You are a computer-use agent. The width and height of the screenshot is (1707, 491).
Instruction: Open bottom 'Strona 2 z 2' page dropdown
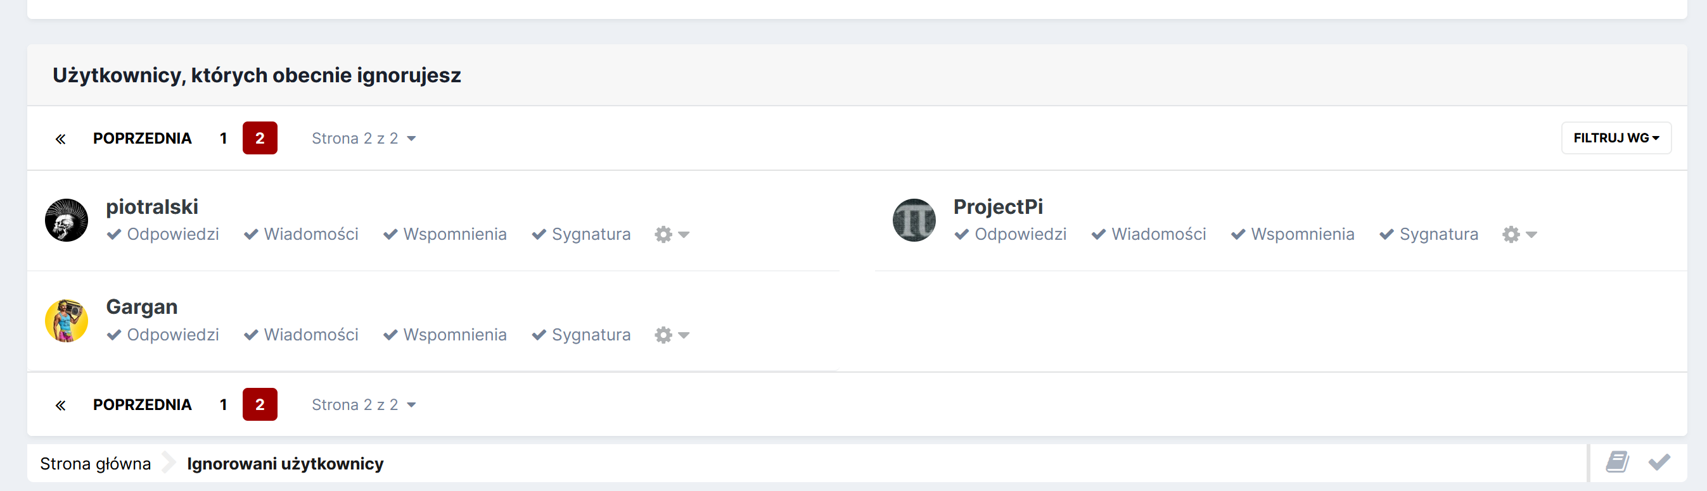tap(364, 405)
